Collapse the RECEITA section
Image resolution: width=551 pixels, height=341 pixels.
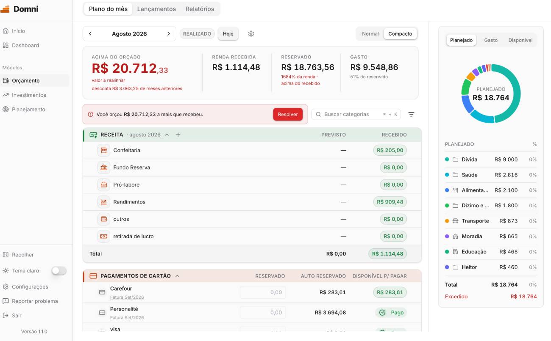tap(167, 135)
